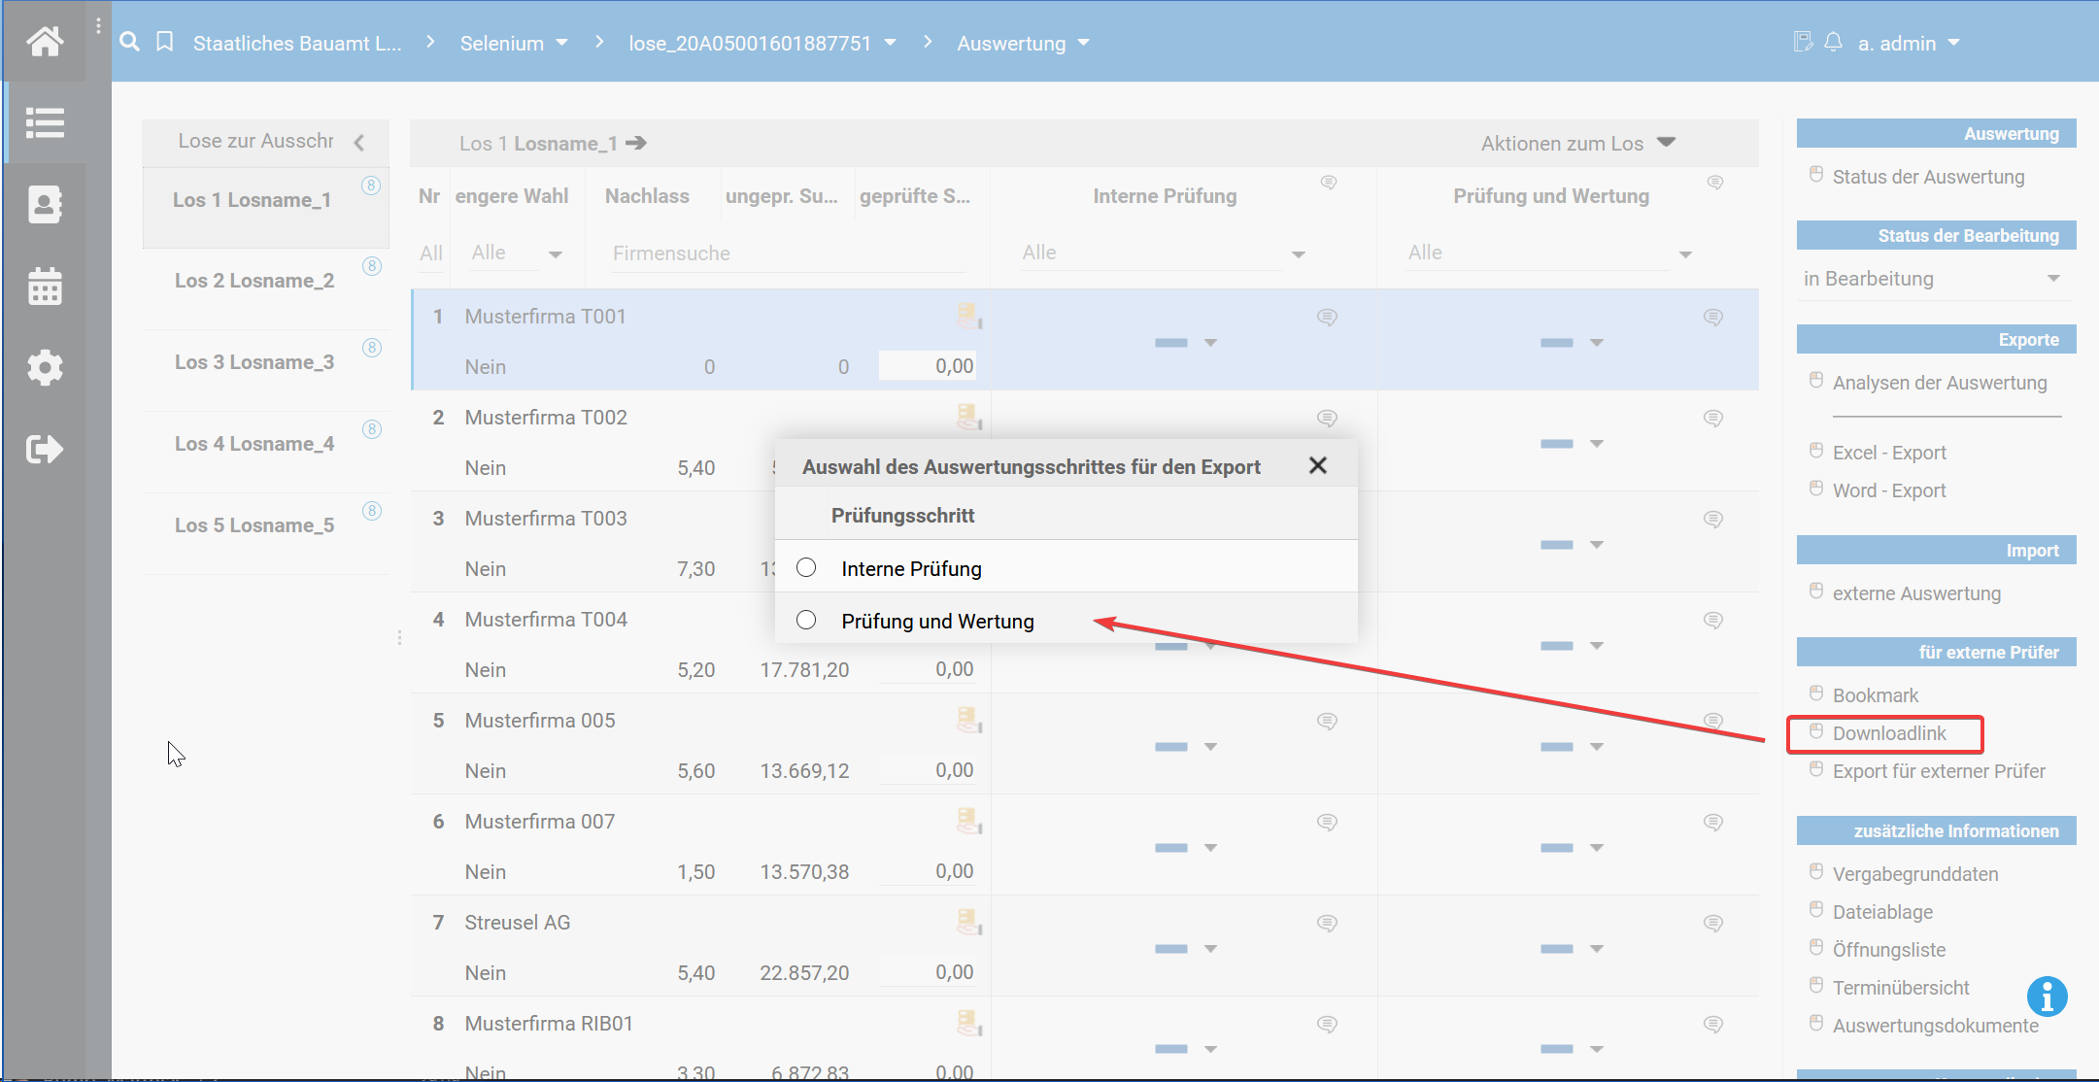Click Staatliches Bauamt breadcrumb
Viewport: 2099px width, 1082px height.
pos(296,43)
